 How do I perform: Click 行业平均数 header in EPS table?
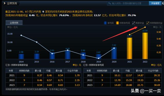click(73, 71)
